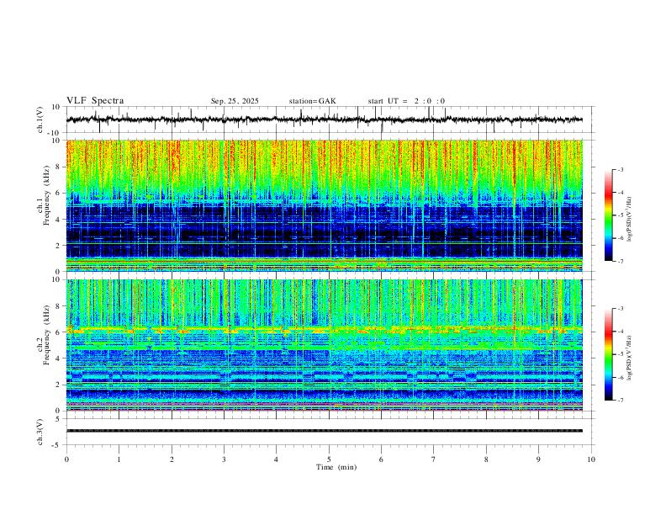Click the ch.2 spectrogram color scale bar
The image size is (666, 515).
pyautogui.click(x=608, y=354)
